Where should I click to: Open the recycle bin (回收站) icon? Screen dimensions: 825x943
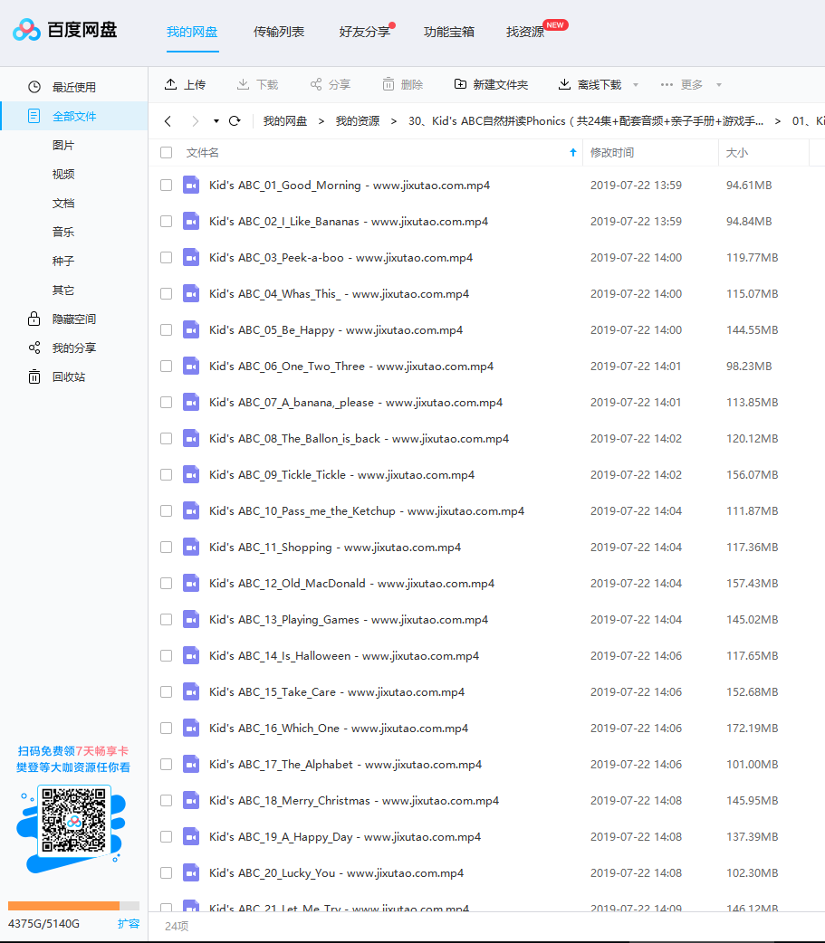point(34,377)
